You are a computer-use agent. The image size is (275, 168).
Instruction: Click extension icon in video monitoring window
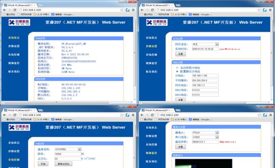click(264, 115)
